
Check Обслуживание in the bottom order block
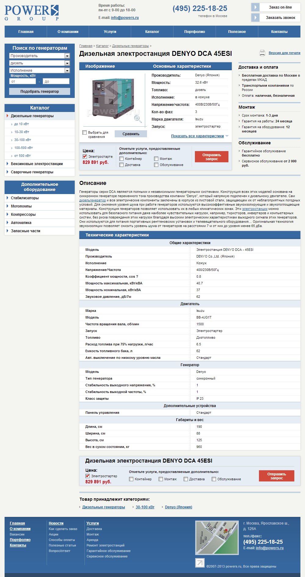click(214, 479)
